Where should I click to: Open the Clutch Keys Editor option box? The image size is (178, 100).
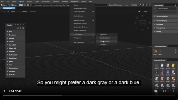tap(93, 12)
